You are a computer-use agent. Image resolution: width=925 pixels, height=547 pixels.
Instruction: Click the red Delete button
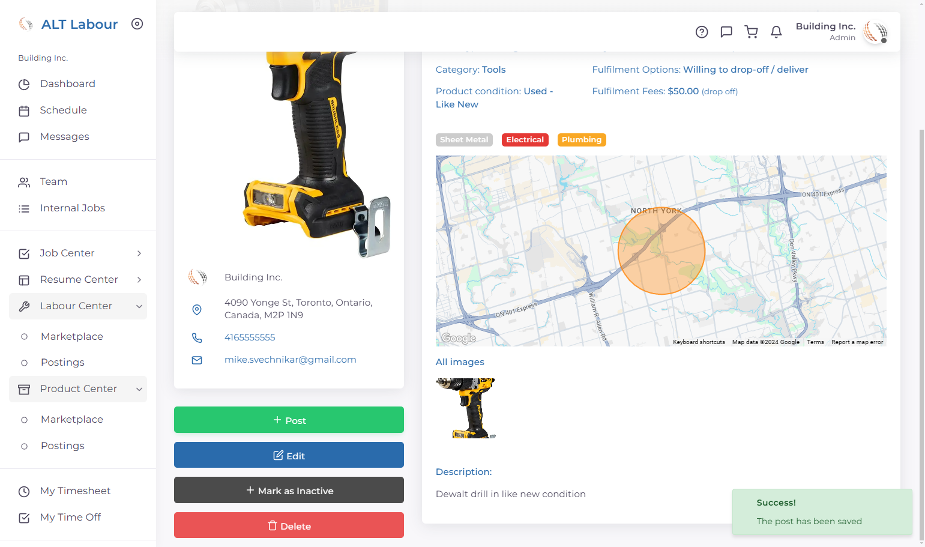pos(289,525)
